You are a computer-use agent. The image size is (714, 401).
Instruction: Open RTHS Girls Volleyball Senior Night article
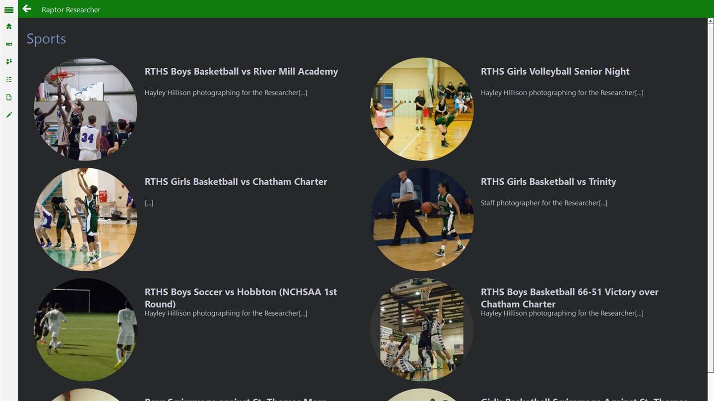click(555, 71)
